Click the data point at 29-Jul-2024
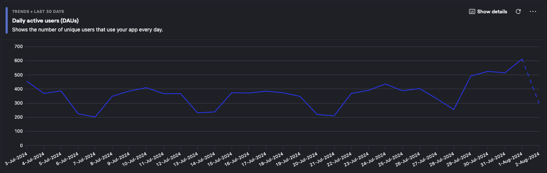Viewport: 547px width, 173px height. (470, 76)
